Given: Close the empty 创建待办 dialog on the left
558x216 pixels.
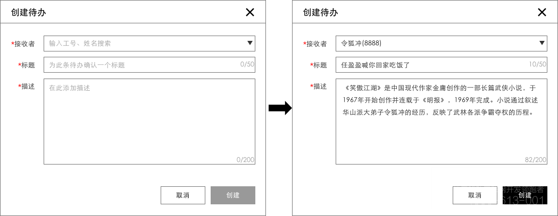Looking at the screenshot, I should tap(250, 12).
